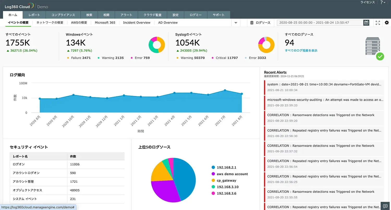Click the Log360 Cloud logo

click(x=19, y=6)
